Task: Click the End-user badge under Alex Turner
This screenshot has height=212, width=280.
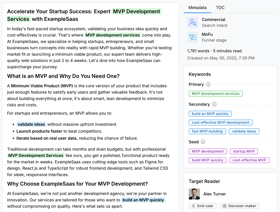Action: coord(202,206)
